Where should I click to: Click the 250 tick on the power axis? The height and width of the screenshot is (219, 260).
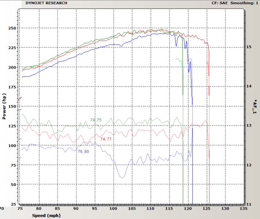point(12,28)
